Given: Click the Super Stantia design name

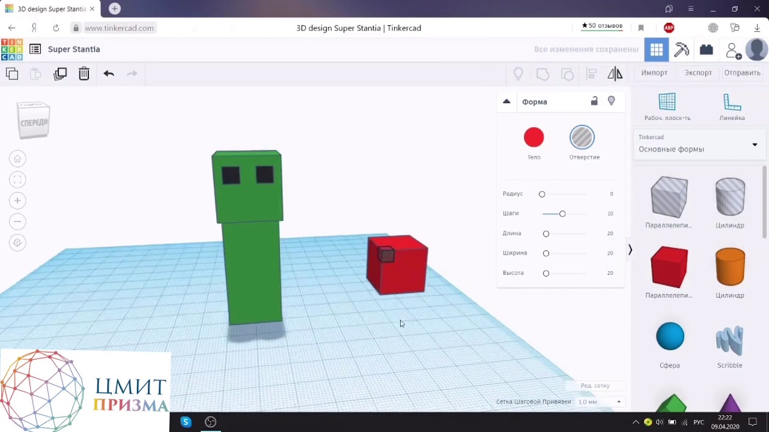Looking at the screenshot, I should [74, 49].
